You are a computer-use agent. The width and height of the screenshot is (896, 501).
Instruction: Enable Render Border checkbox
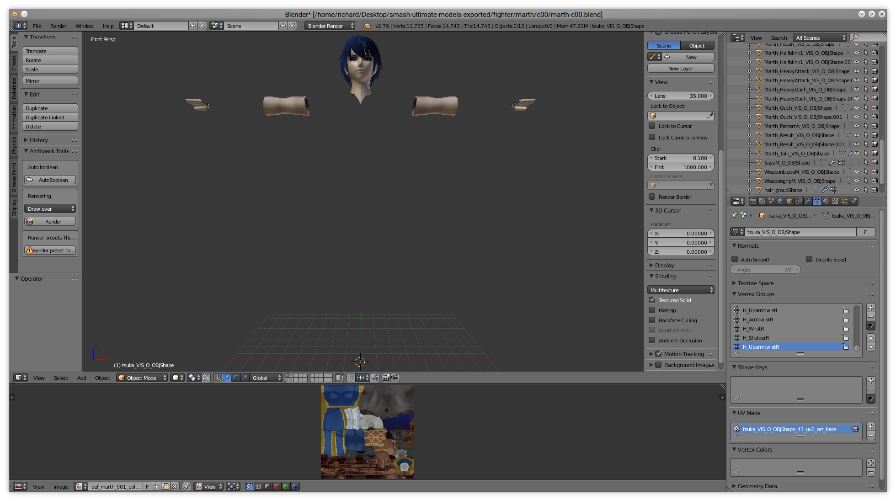(652, 197)
